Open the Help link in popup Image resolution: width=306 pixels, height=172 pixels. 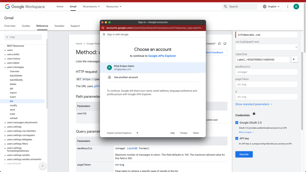173,133
